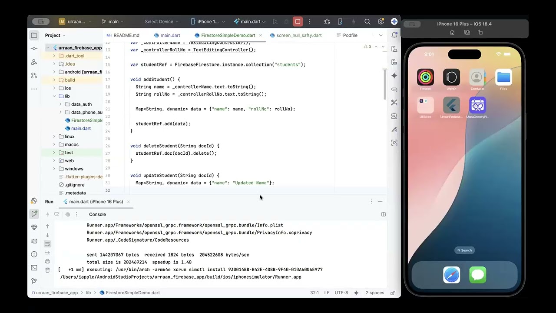556x313 pixels.
Task: Expand the data_auth folder
Action: 60,104
